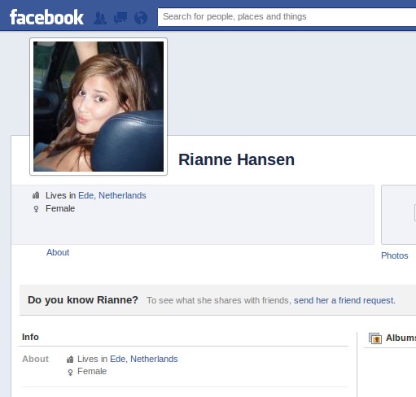Viewport: 416px width, 397px height.
Task: Click the Photos preview box
Action: (x=399, y=215)
